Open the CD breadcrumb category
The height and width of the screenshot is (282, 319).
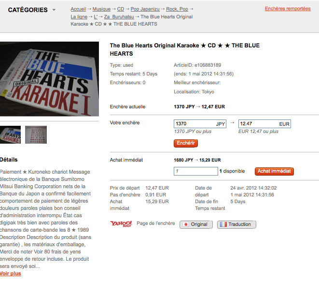[121, 9]
